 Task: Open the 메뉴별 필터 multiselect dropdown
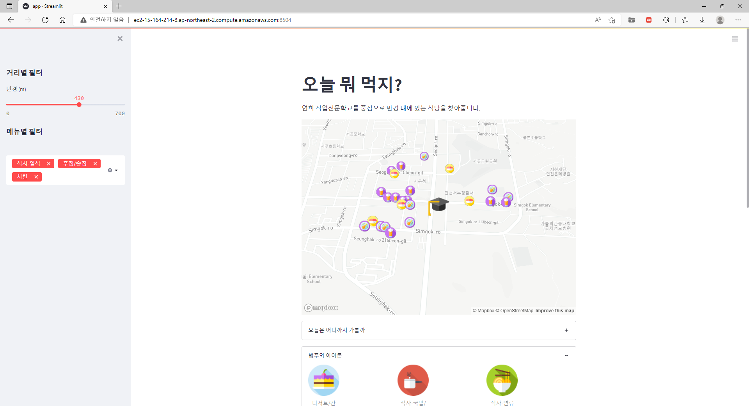tap(115, 170)
